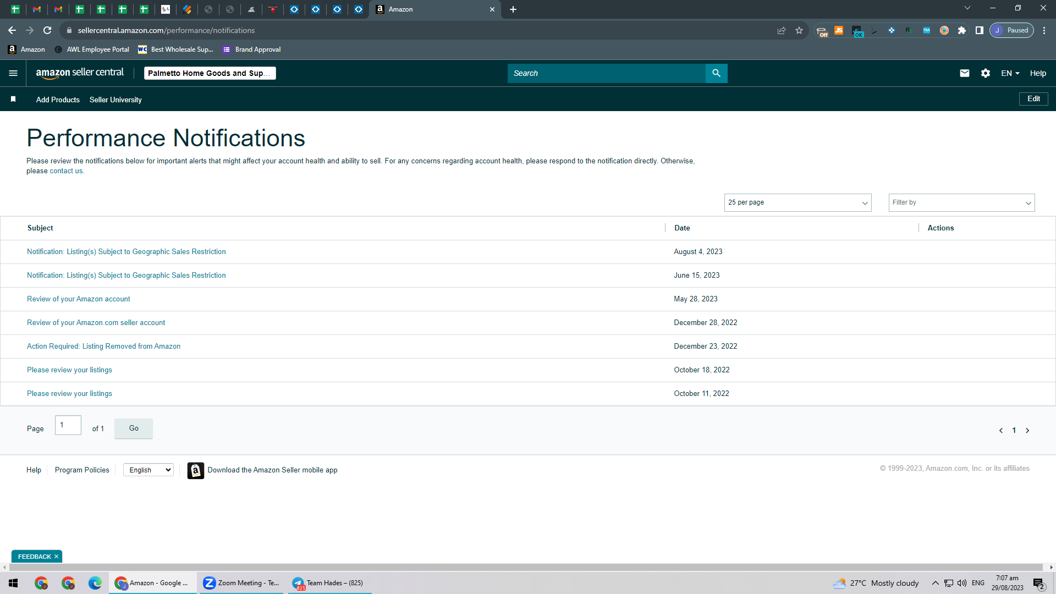Open the October 18, 2022 Please review your listings
The image size is (1056, 594).
(69, 370)
